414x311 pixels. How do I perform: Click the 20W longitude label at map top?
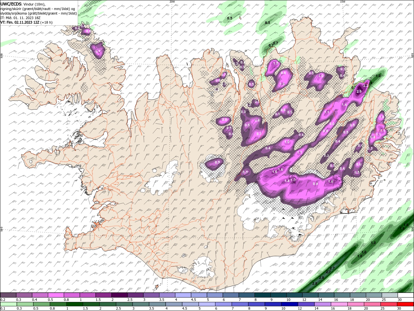tap(172, 1)
